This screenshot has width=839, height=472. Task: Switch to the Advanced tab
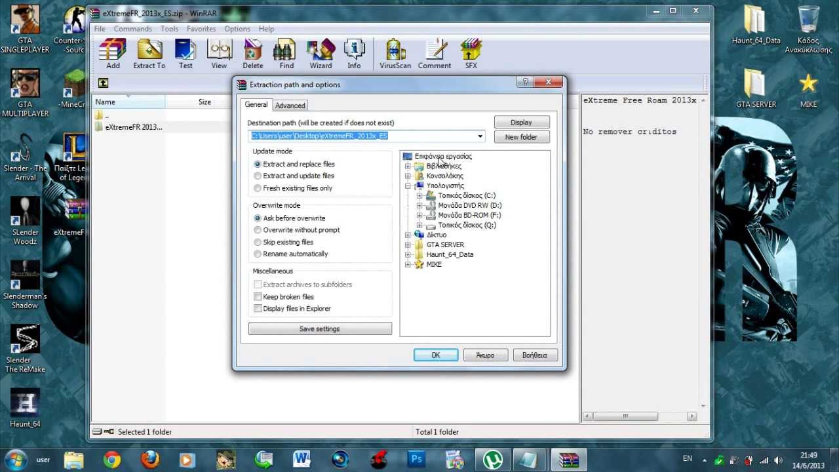click(x=290, y=106)
